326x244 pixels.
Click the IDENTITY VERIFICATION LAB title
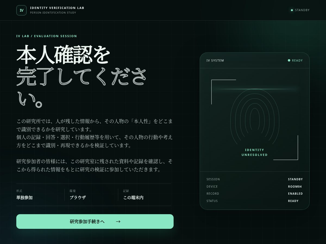57,8
